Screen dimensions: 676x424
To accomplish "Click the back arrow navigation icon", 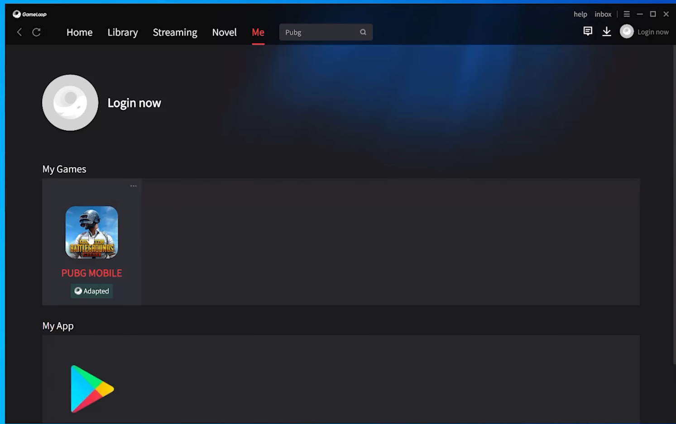I will pos(19,32).
